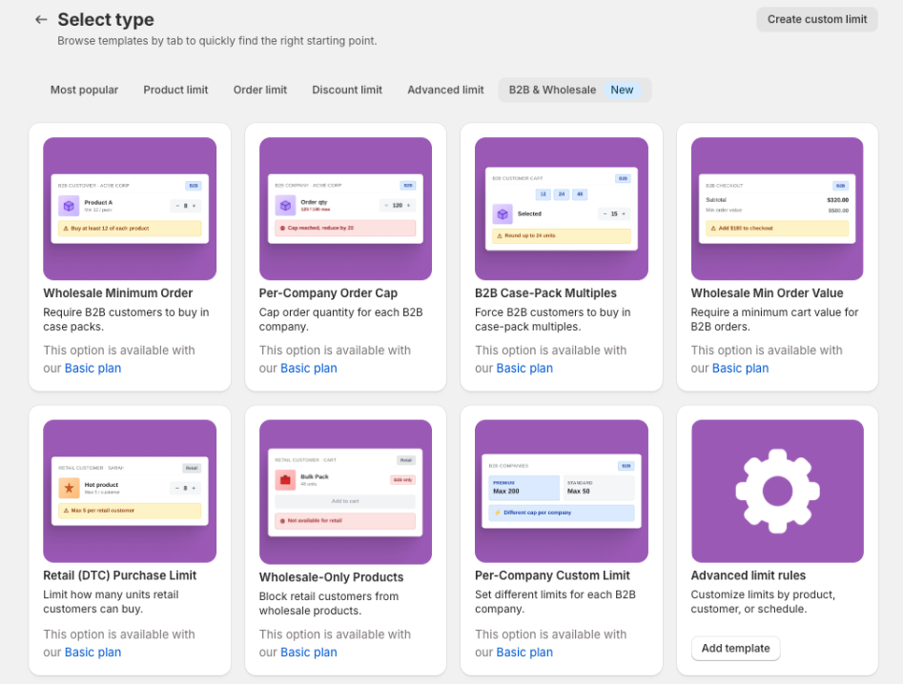Open Basic plan link under Wholesale-Only Products
The height and width of the screenshot is (684, 903).
coord(309,653)
